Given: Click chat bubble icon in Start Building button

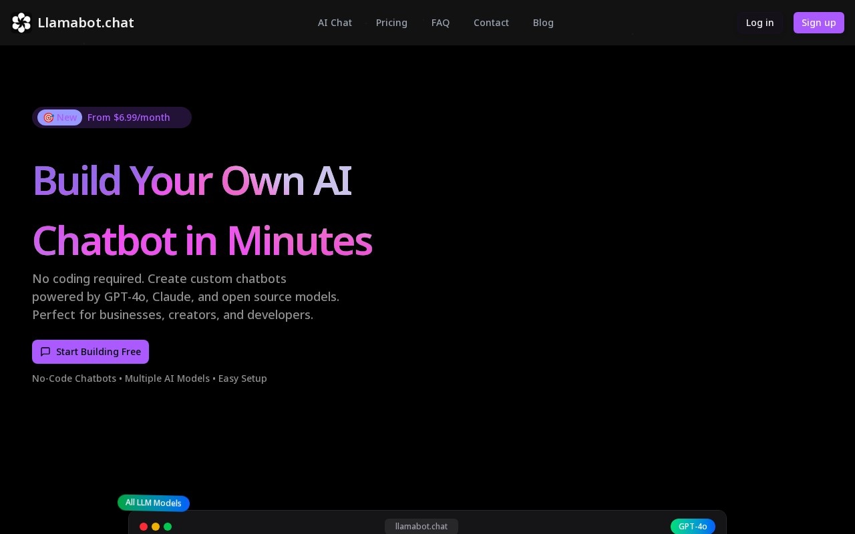Looking at the screenshot, I should tap(45, 352).
